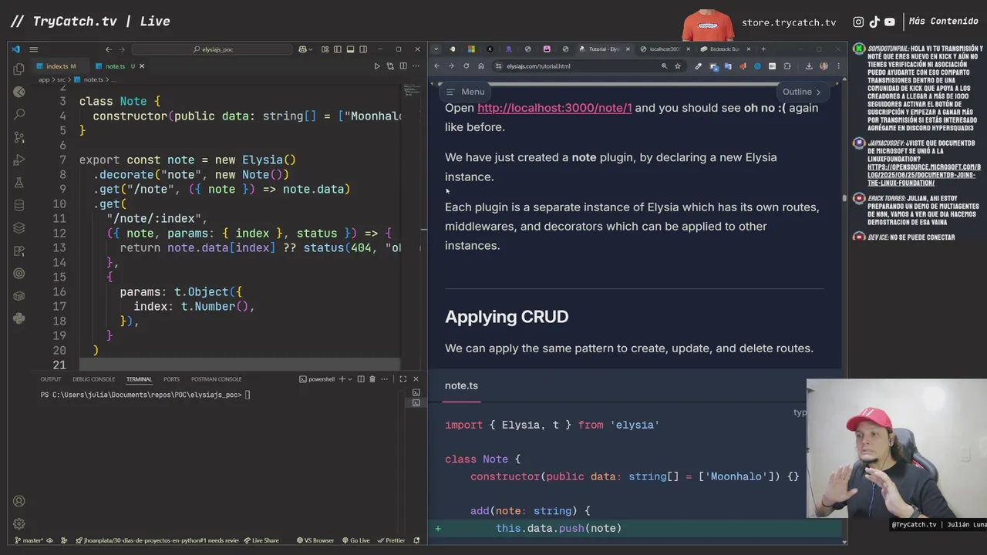The image size is (987, 555).
Task: Select note.ts code sample tab on webpage
Action: point(461,385)
